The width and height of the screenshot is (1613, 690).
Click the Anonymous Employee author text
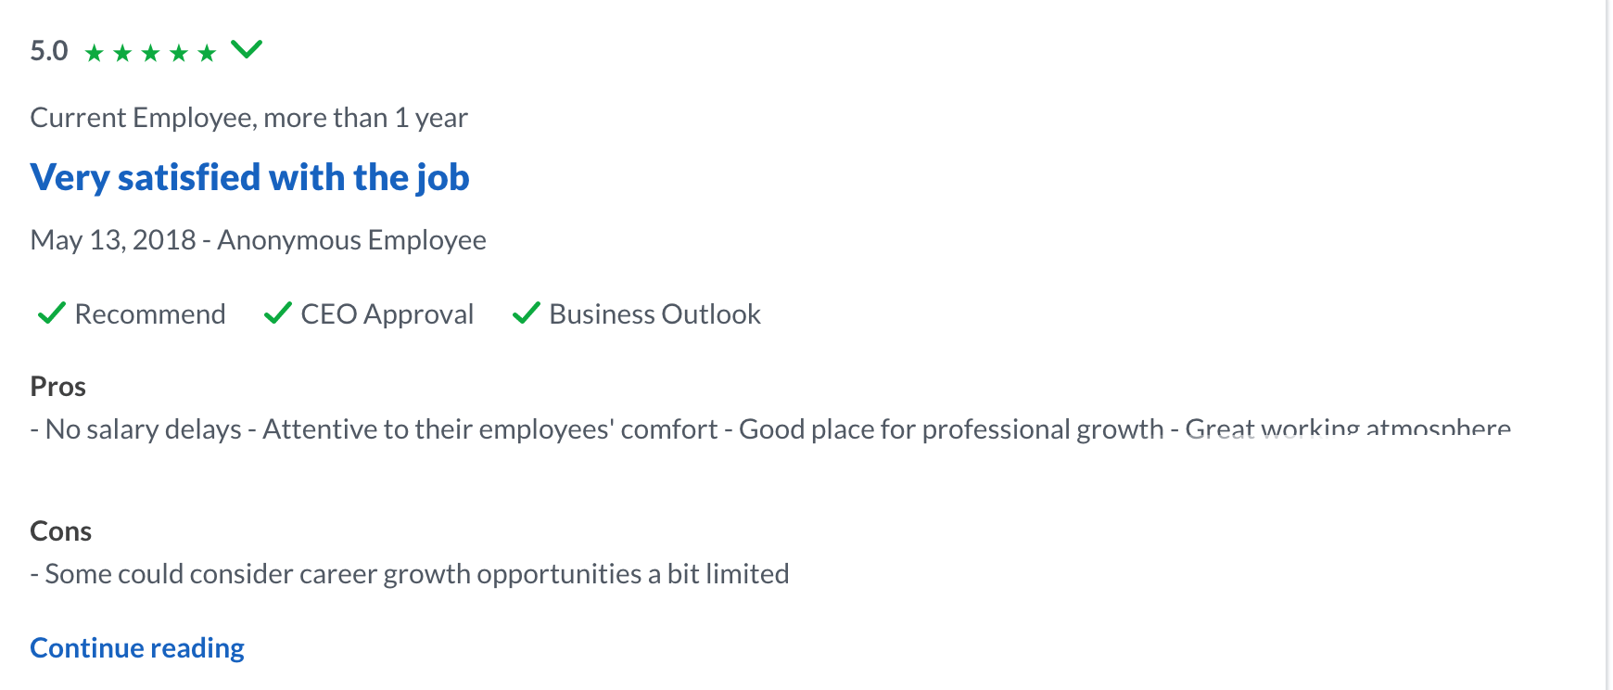tap(351, 240)
